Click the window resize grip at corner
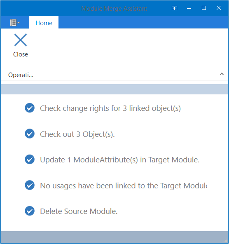This screenshot has height=244, width=229. (225, 241)
